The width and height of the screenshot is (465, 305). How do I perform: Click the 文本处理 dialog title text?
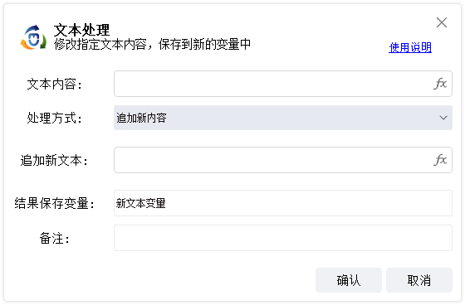coord(81,30)
